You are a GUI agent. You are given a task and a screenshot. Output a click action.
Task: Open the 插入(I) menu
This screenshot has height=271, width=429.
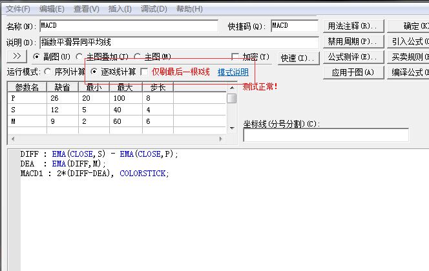pos(118,9)
